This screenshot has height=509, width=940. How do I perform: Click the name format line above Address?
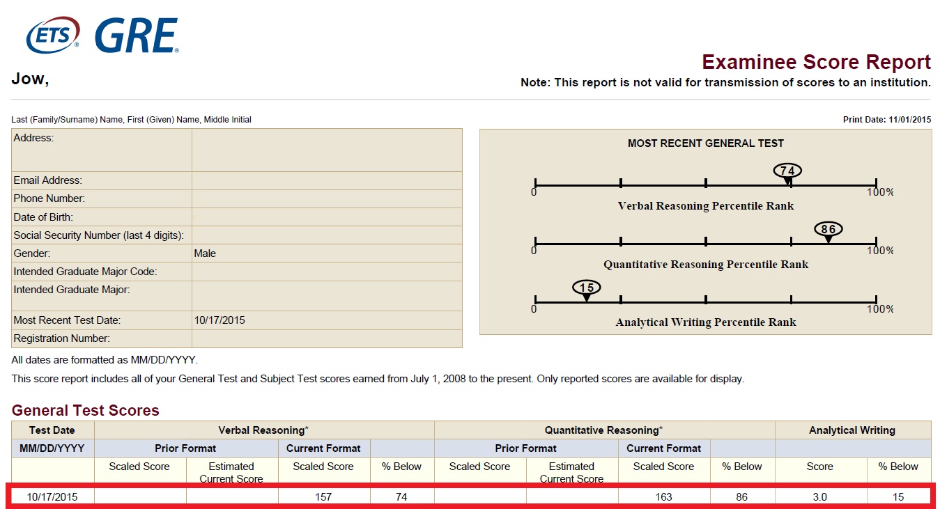pos(131,120)
